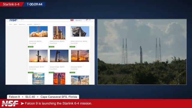This screenshot has height=108, width=192.
Task: Click ticker text about Starlink 6-4 mission
Action: tap(58, 103)
